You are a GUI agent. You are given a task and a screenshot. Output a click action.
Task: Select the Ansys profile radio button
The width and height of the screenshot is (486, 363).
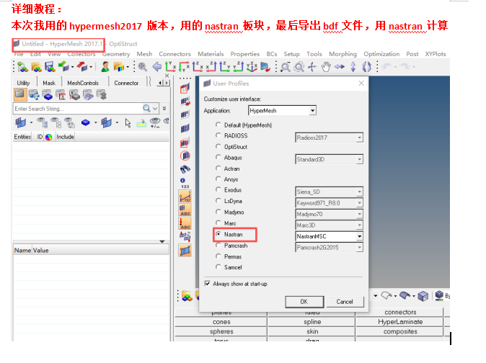pyautogui.click(x=218, y=179)
